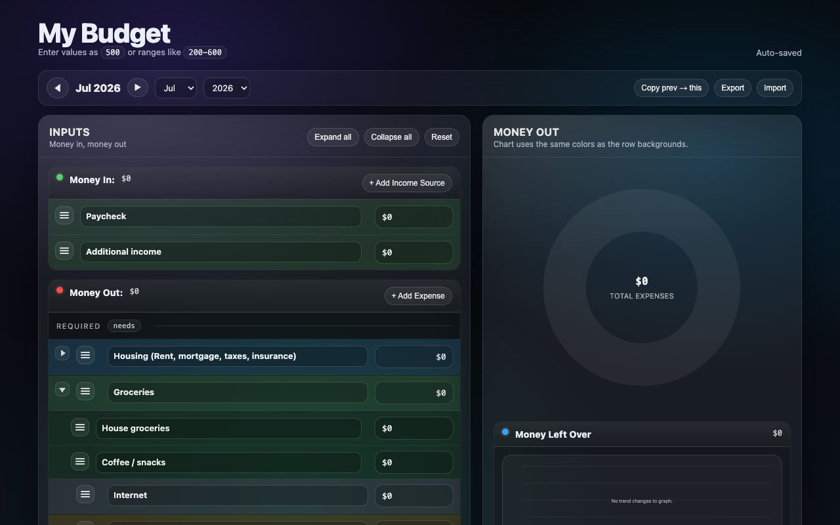
Task: Collapse the Groceries category
Action: pyautogui.click(x=62, y=390)
